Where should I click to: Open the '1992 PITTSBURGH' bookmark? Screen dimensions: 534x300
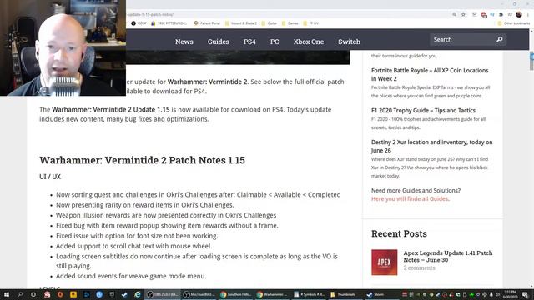tap(169, 23)
